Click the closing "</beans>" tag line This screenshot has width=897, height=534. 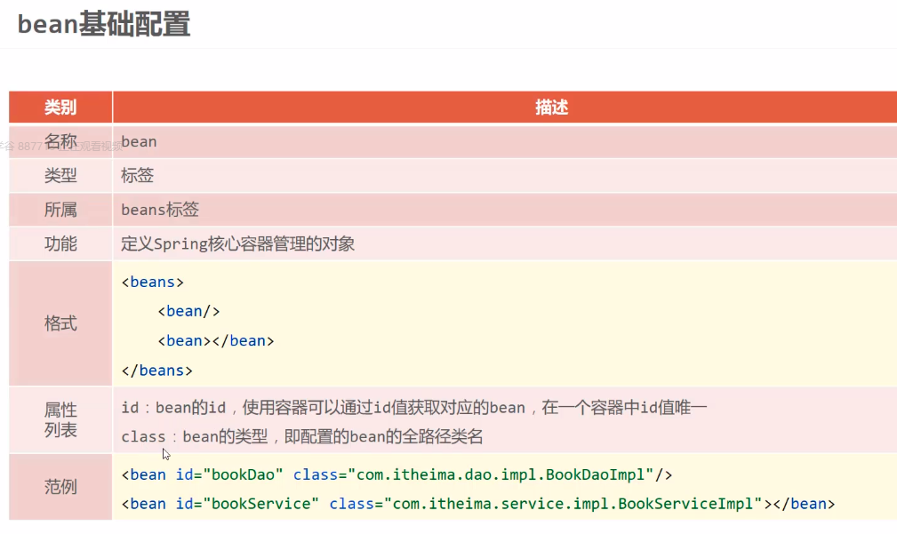(x=157, y=370)
